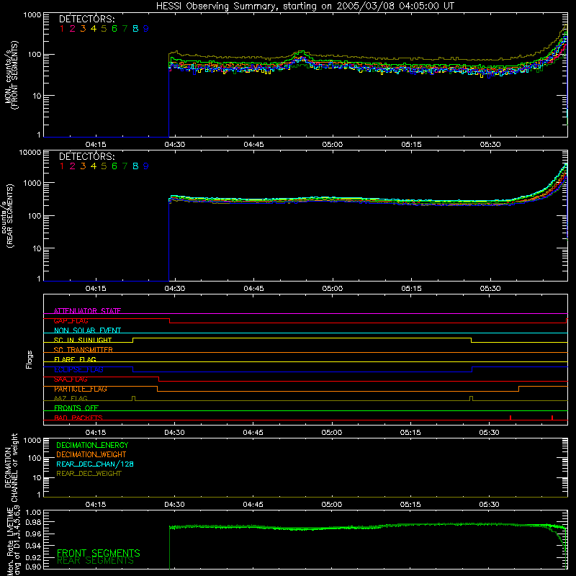Click the 05:30 tick label under the decimation panel

[x=489, y=505]
